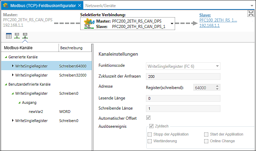Viewport: 256px width, 151px height.
Task: Open the table view icon
Action: coord(9,36)
